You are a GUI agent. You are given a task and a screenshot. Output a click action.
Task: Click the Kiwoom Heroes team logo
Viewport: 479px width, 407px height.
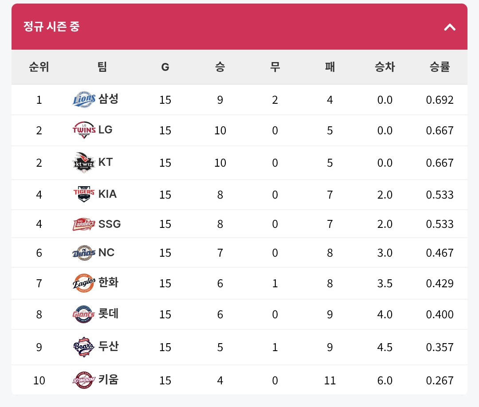click(x=84, y=380)
